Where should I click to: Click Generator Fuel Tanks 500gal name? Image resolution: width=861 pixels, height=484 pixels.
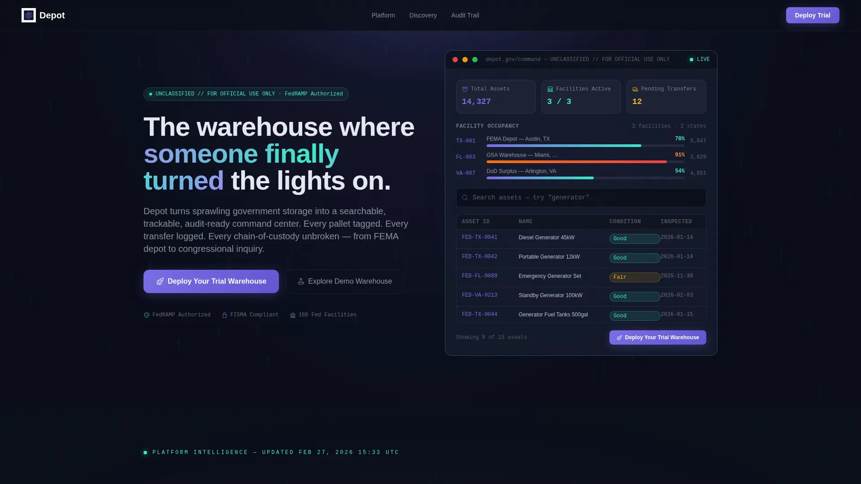tap(553, 315)
